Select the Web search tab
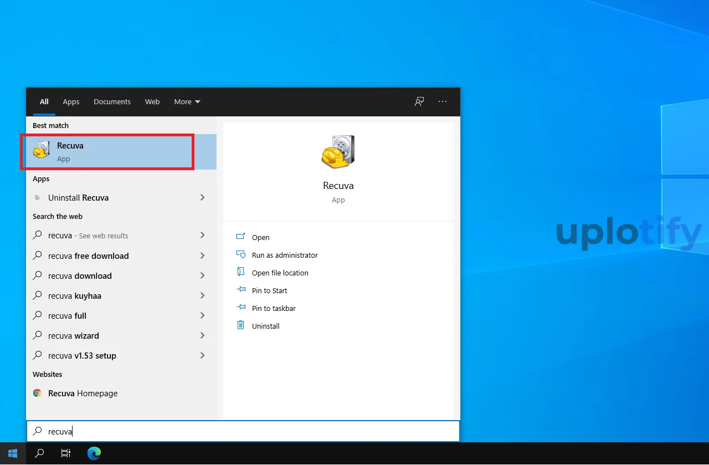The image size is (709, 465). click(152, 101)
